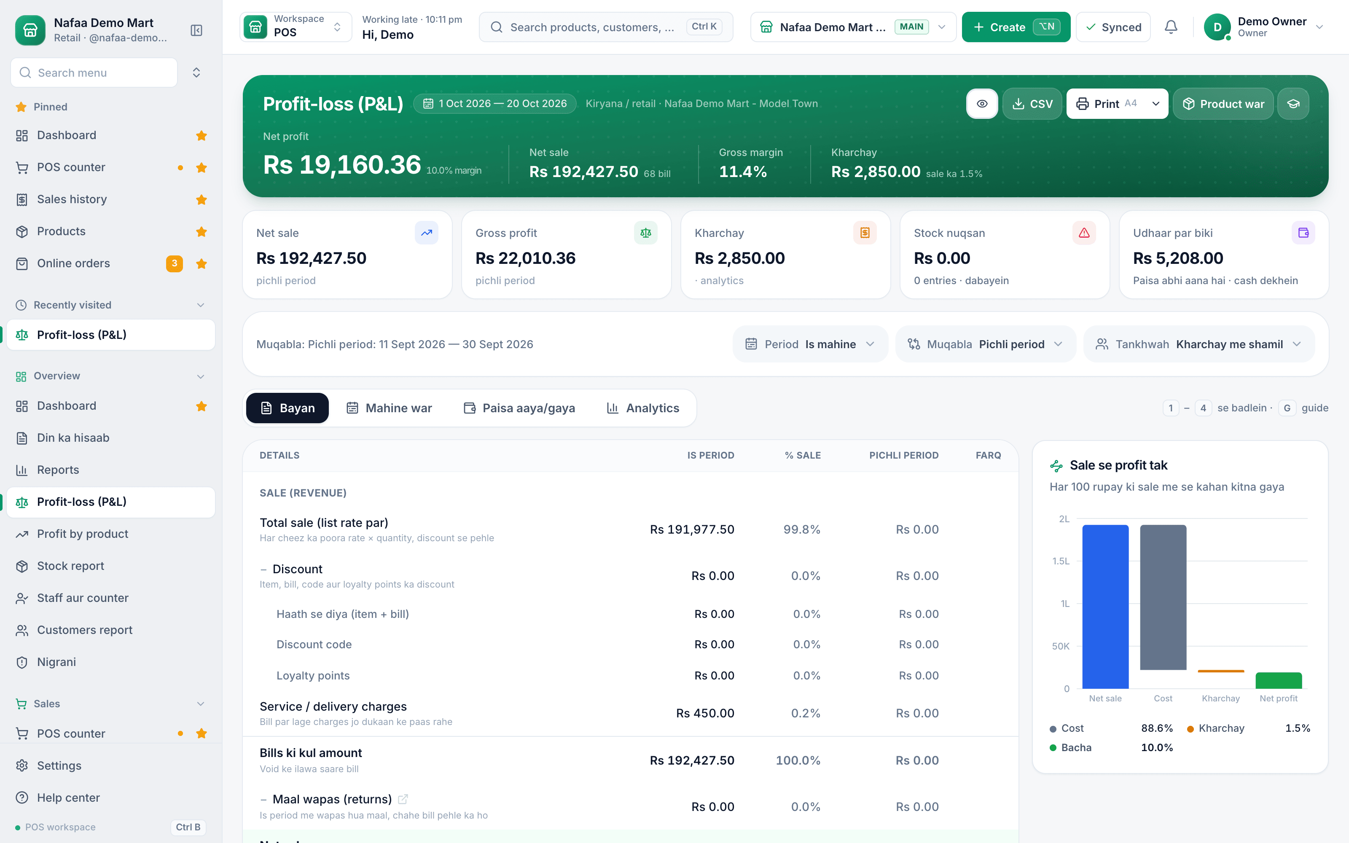The width and height of the screenshot is (1349, 843).
Task: Collapse the Recently visited section
Action: [201, 305]
